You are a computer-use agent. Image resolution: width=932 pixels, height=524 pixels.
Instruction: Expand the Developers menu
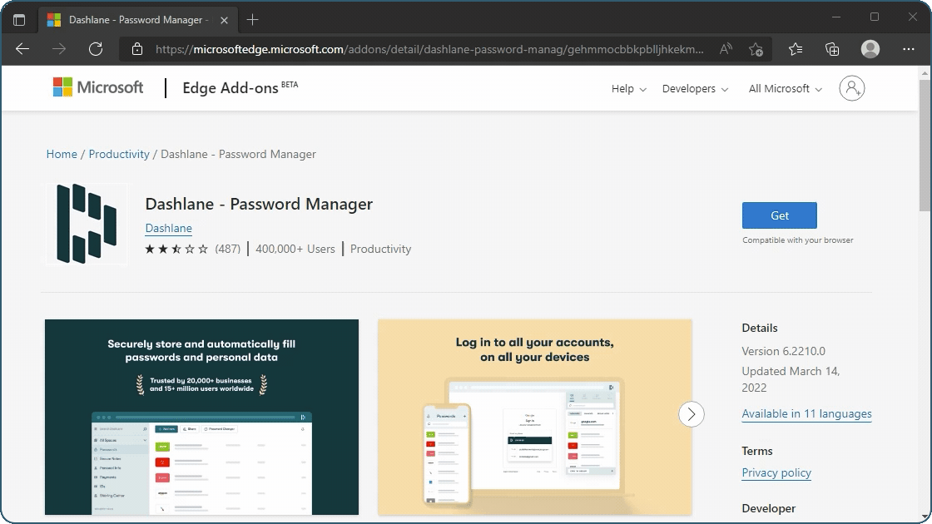click(x=695, y=88)
